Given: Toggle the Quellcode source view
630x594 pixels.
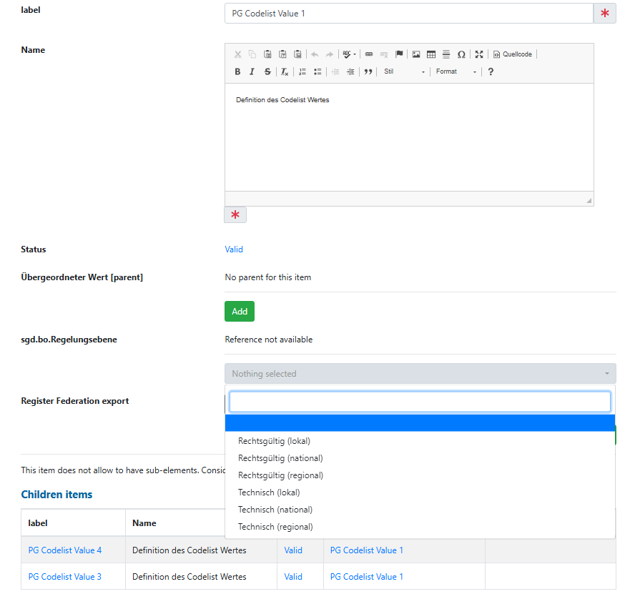Looking at the screenshot, I should (512, 54).
